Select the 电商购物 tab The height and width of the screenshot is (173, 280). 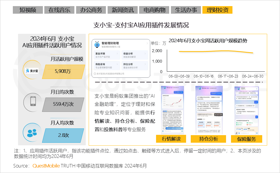(155, 10)
